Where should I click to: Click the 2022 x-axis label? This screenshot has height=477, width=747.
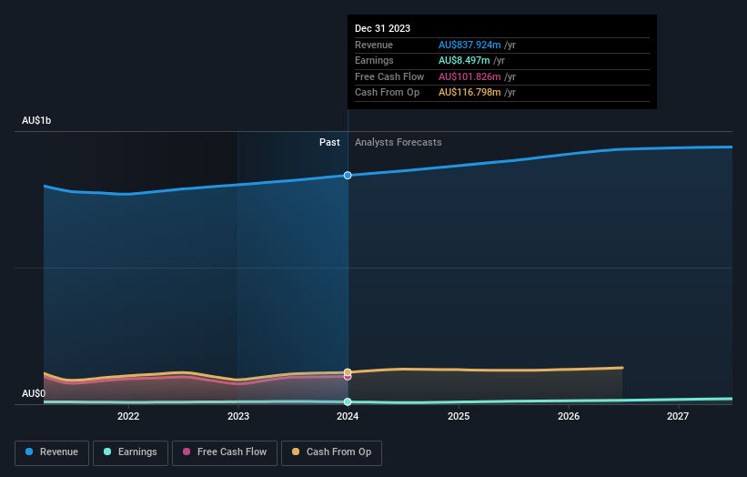128,416
